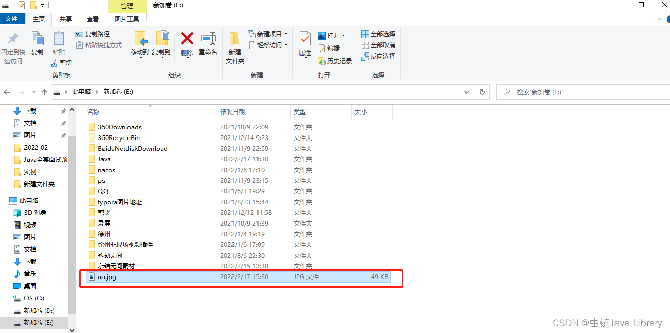The image size is (670, 333).
Task: Open History in ribbon
Action: click(x=334, y=61)
